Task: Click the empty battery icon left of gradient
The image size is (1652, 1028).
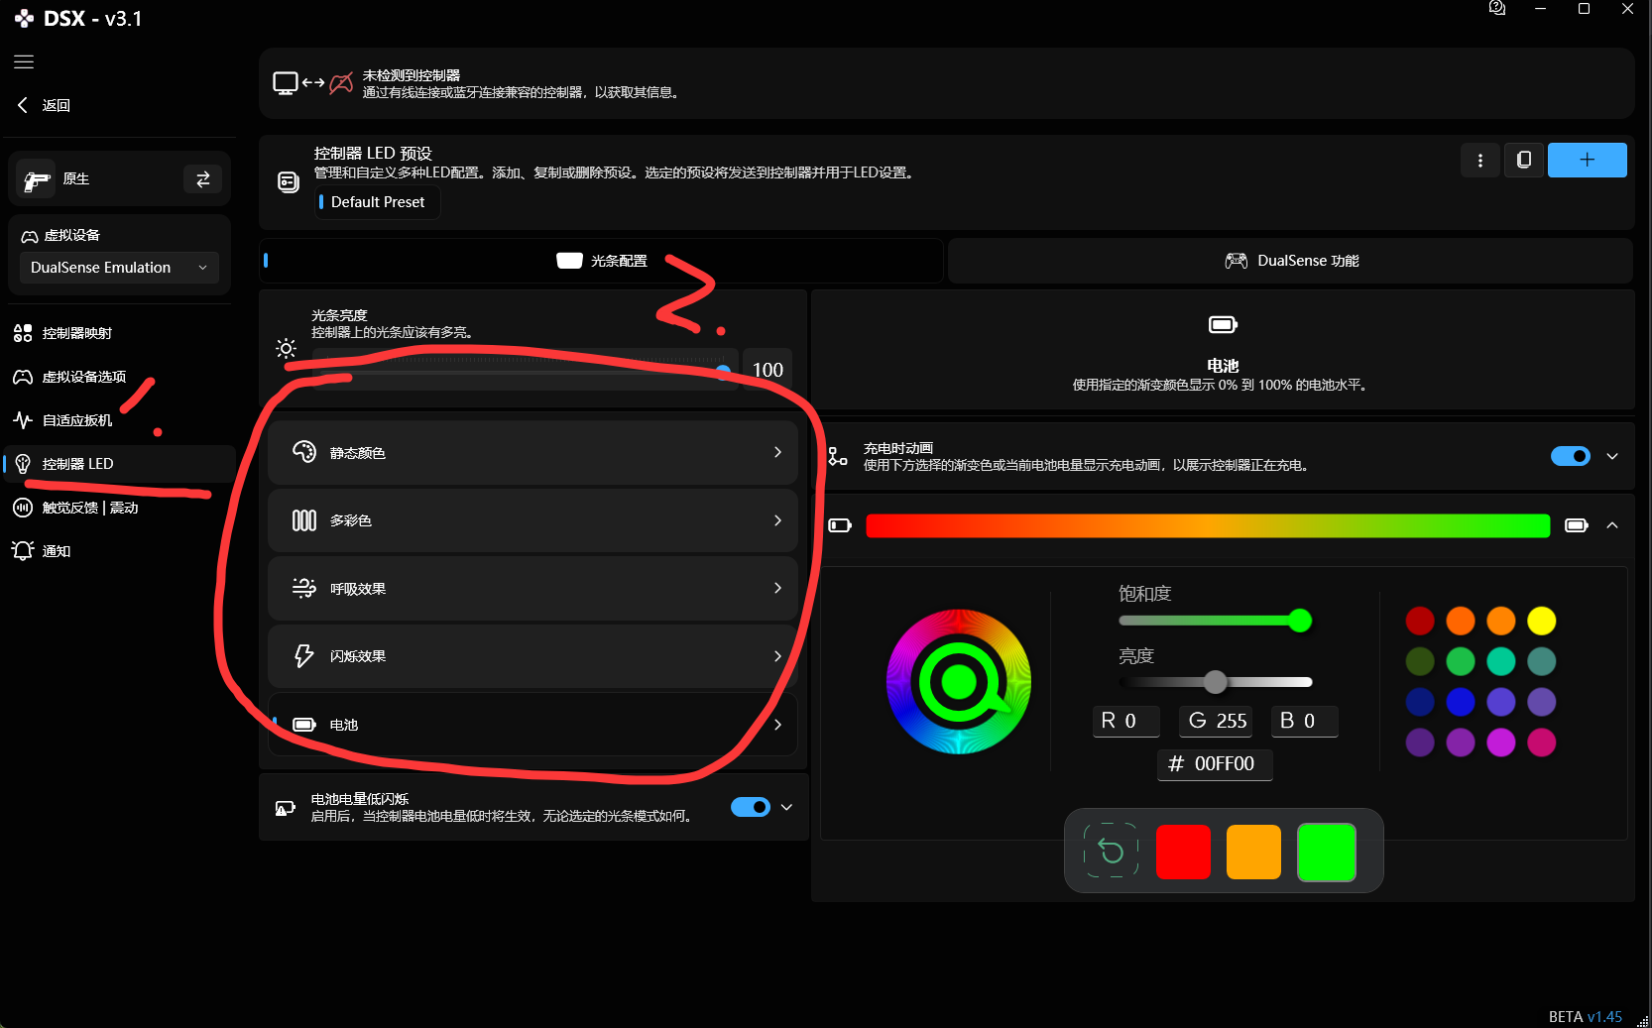Action: [840, 525]
